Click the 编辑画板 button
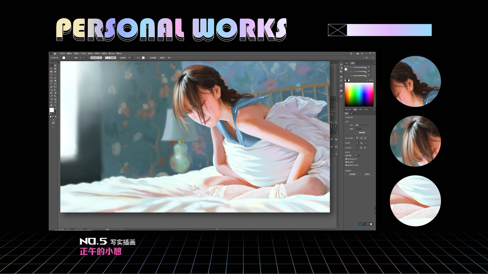This screenshot has height=274, width=488. click(x=362, y=132)
